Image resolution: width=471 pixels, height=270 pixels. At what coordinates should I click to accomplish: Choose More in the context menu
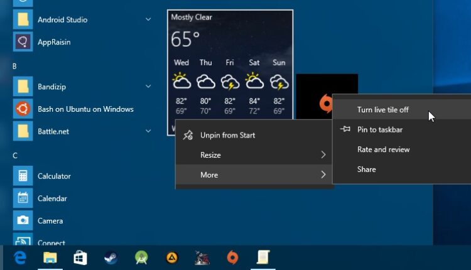coord(254,175)
